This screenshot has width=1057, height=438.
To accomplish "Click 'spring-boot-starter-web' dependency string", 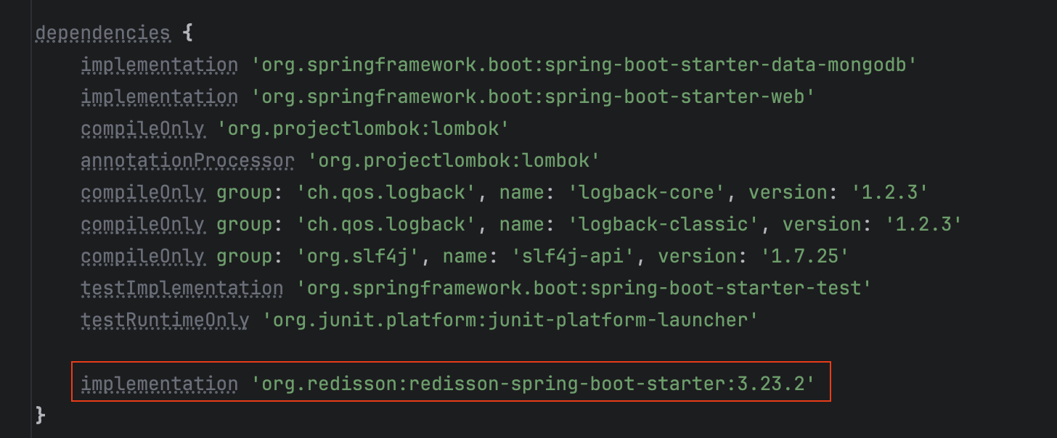I will [x=534, y=97].
